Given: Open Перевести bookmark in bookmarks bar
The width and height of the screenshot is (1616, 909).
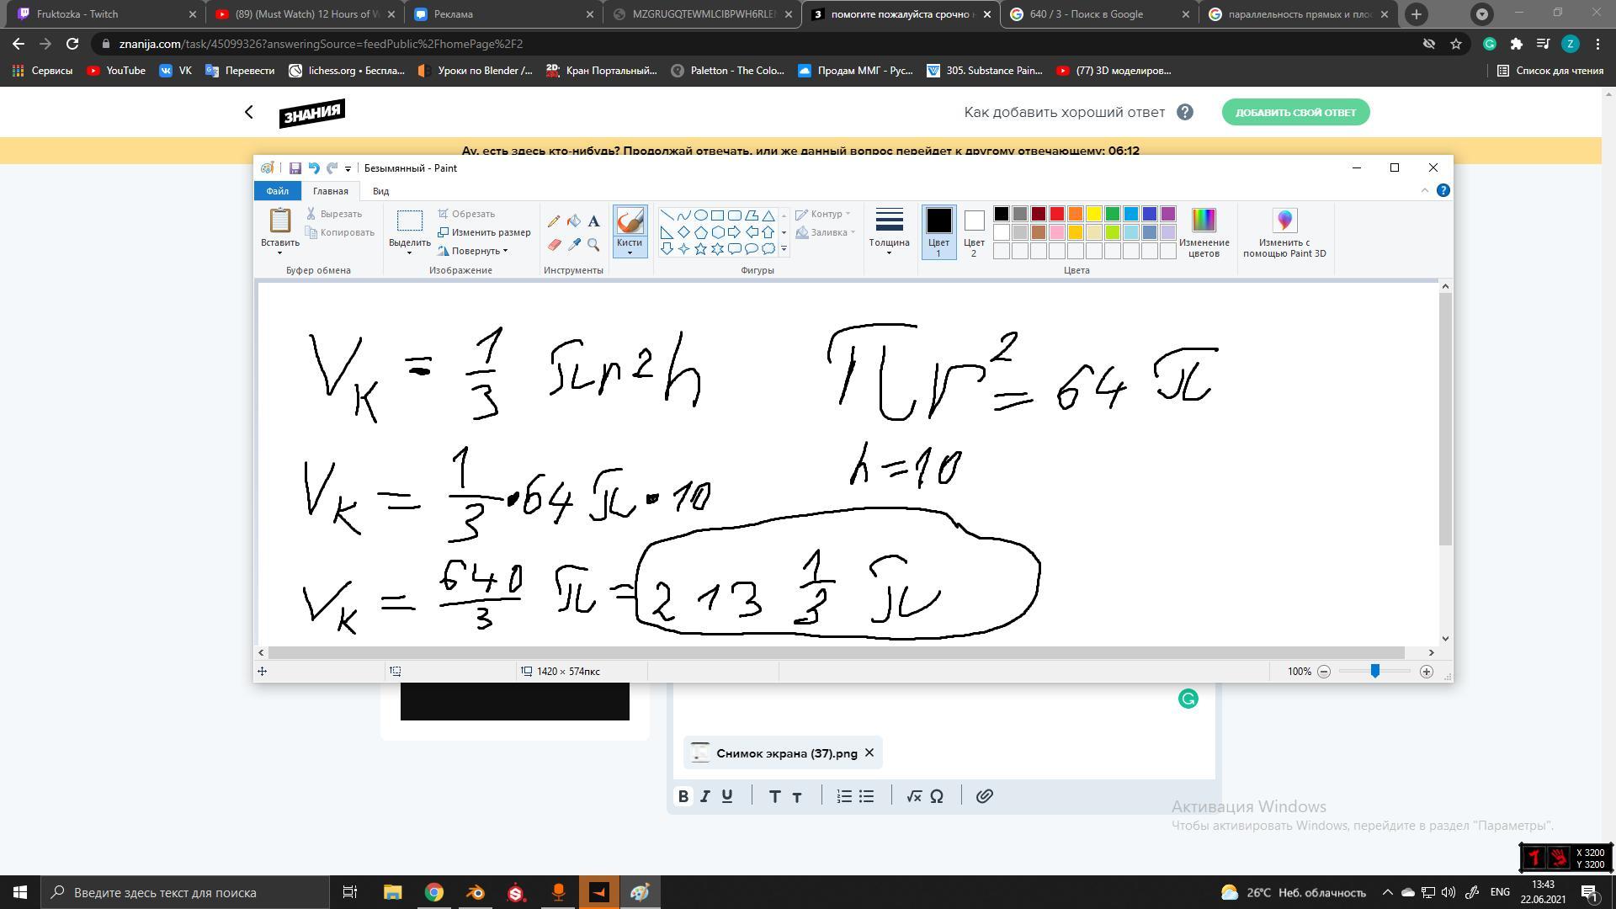Looking at the screenshot, I should [x=240, y=71].
